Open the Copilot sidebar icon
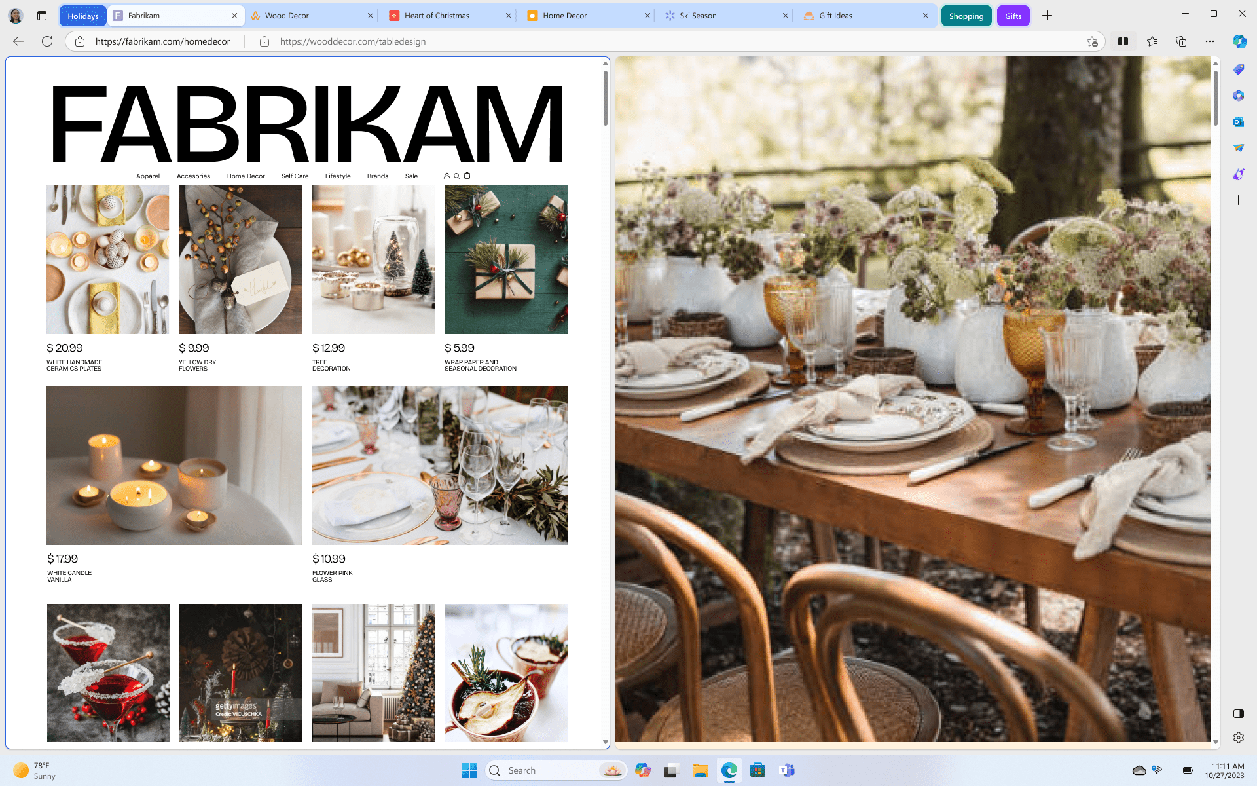 [x=1239, y=41]
